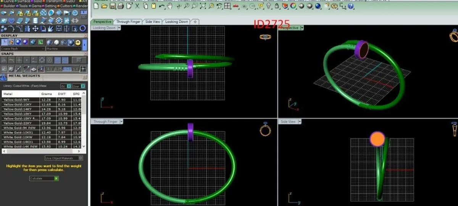Click the Cut scissors icon
Screen dimensions: 458x206
[x=137, y=6]
